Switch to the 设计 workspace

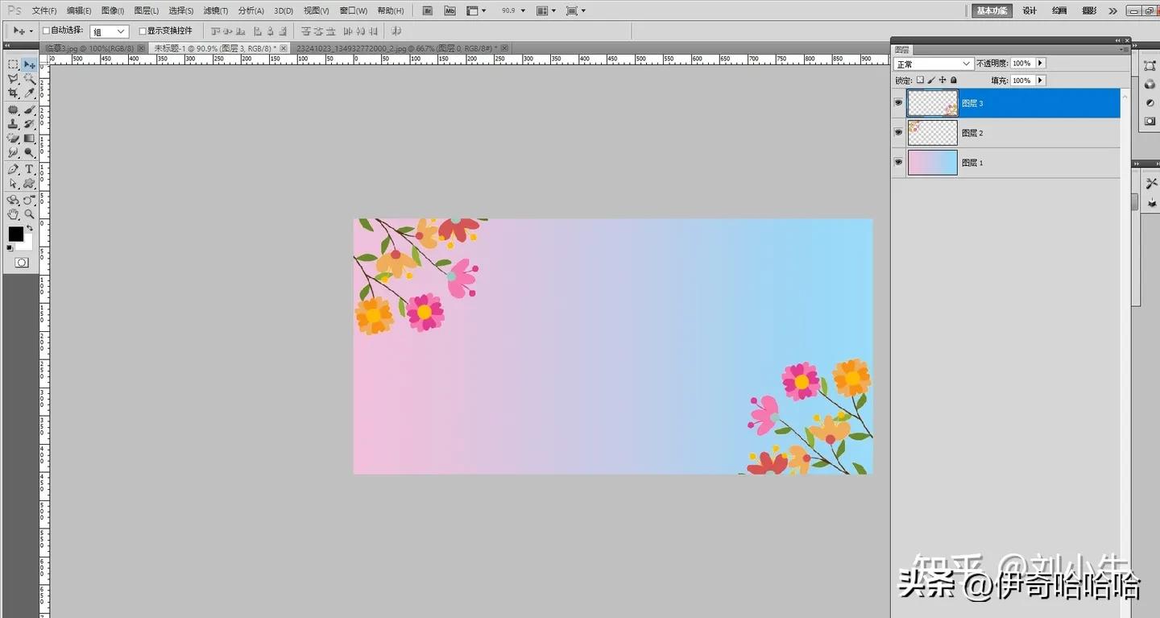point(1029,11)
